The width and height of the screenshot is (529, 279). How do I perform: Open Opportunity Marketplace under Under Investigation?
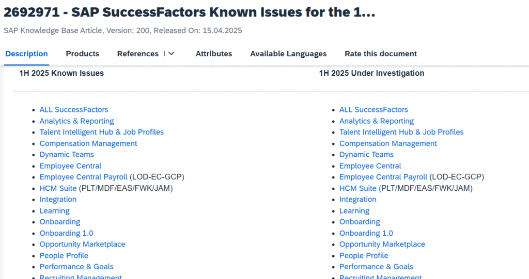click(382, 244)
